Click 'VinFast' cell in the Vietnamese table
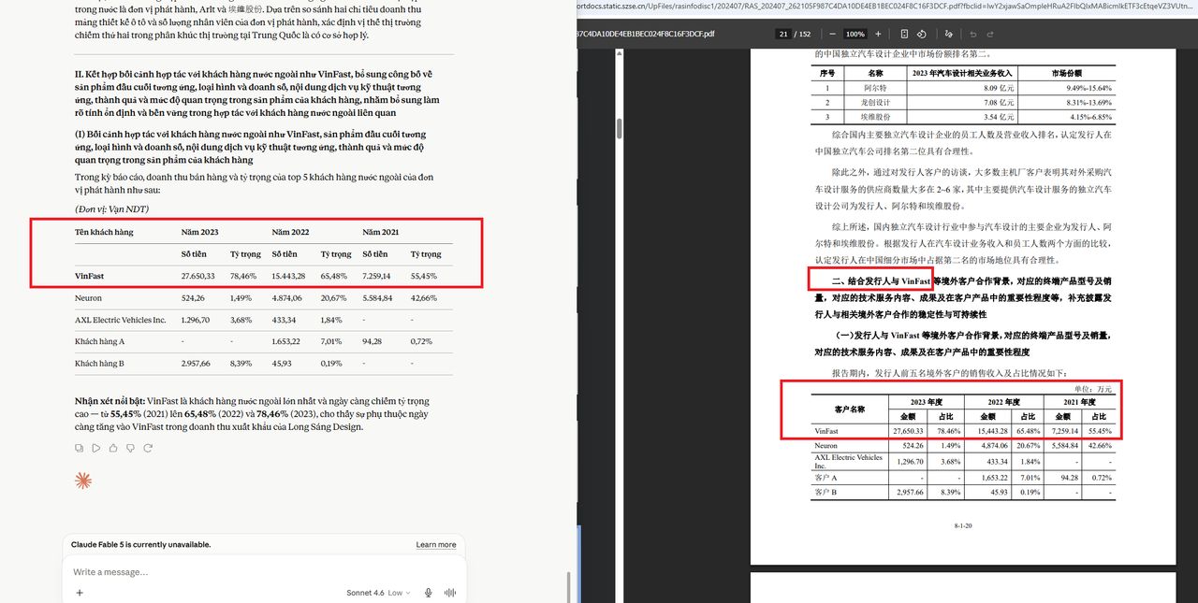This screenshot has height=603, width=1198. coord(90,276)
